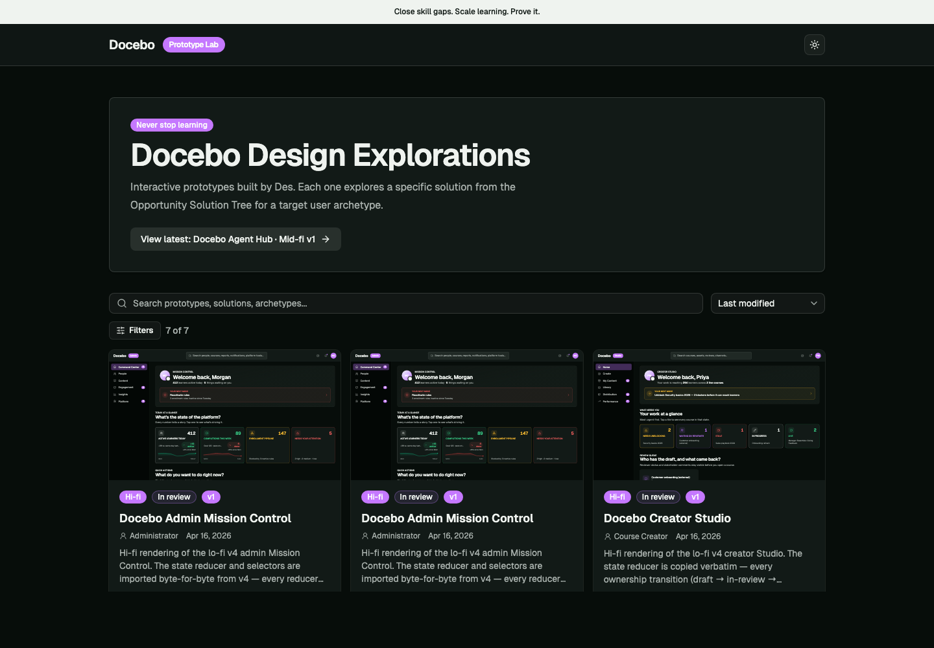
Task: Focus the Search prototypes input field
Action: pyautogui.click(x=406, y=303)
